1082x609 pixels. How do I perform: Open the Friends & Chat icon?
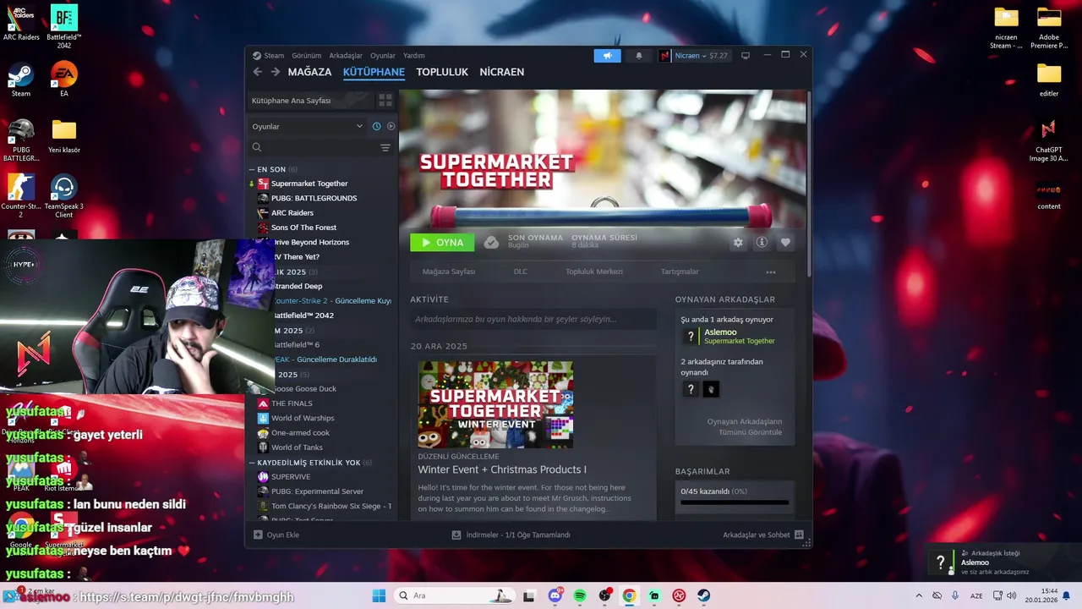(799, 535)
